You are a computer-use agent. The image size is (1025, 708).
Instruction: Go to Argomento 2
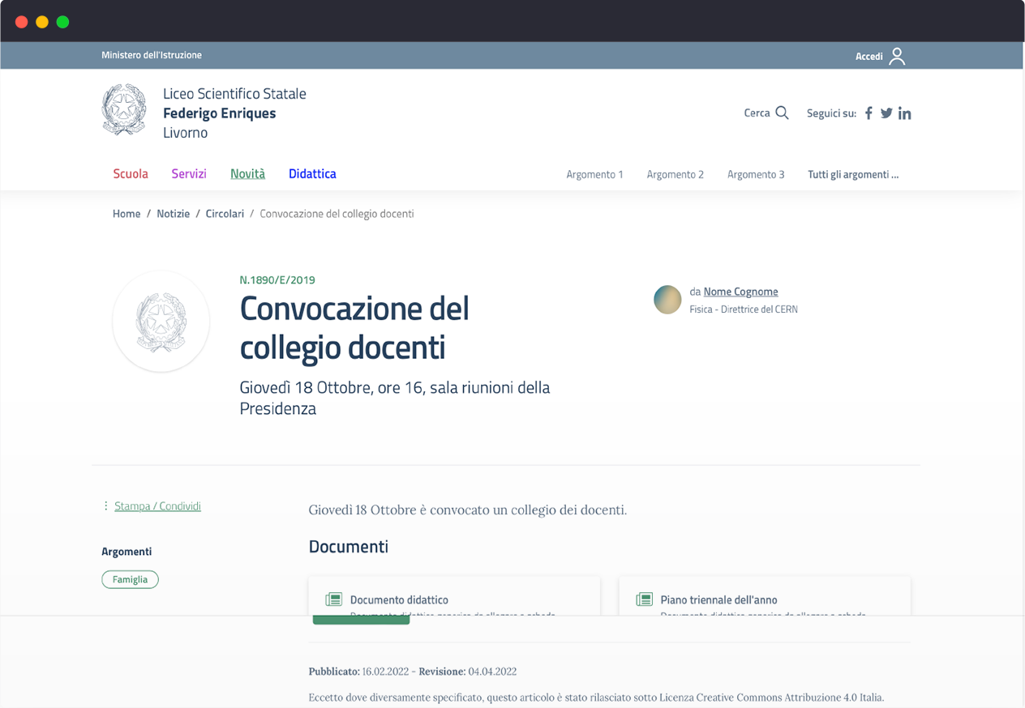(675, 174)
